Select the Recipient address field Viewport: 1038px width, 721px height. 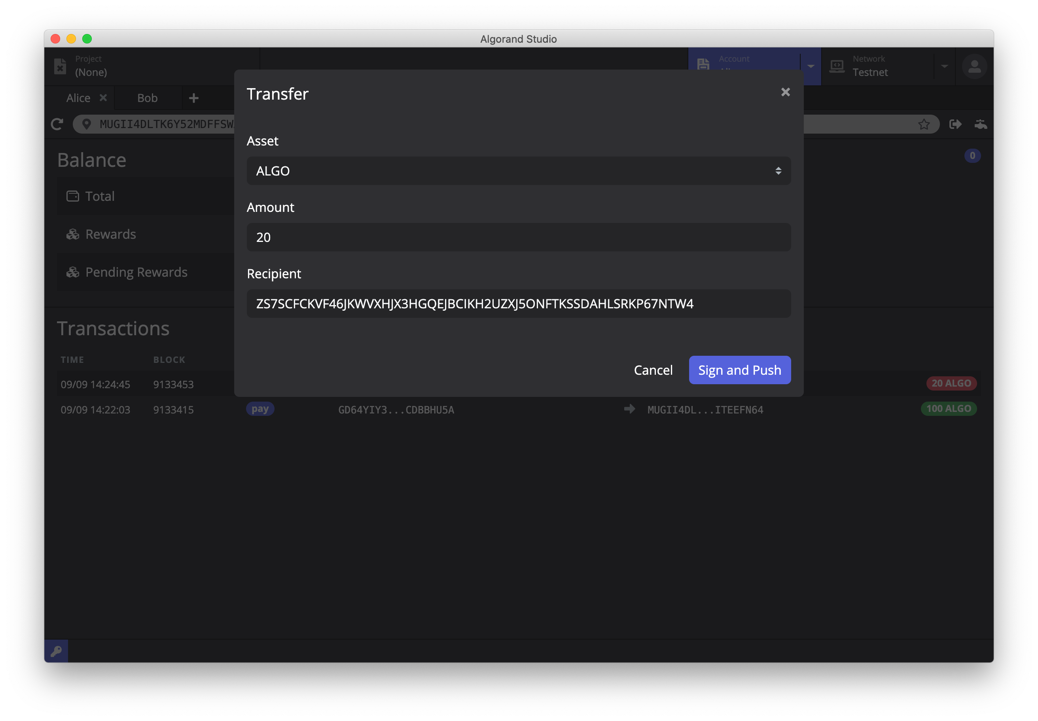pyautogui.click(x=518, y=303)
